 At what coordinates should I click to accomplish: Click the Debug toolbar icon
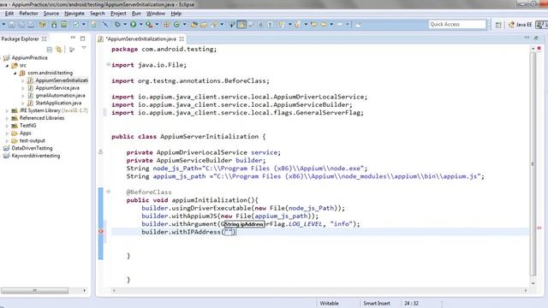(x=117, y=25)
